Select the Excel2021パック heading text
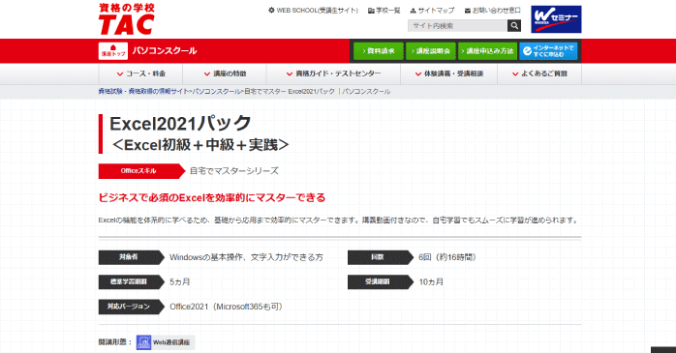The height and width of the screenshot is (353, 676). [x=180, y=124]
